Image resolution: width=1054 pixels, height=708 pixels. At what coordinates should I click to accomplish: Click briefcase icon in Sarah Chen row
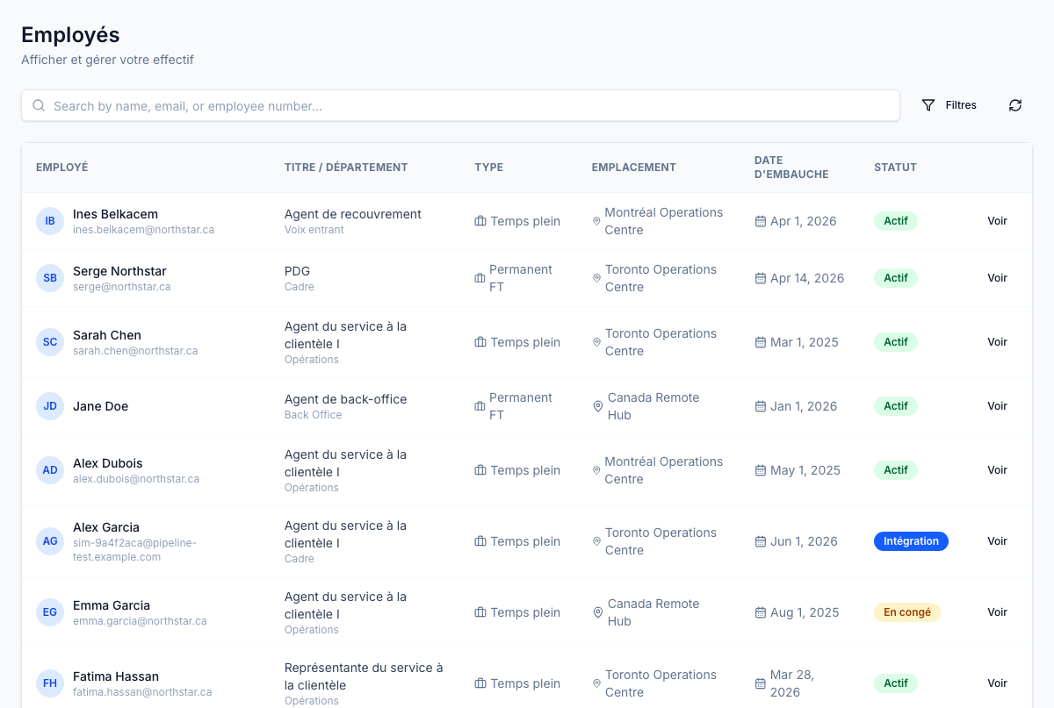pyautogui.click(x=480, y=342)
